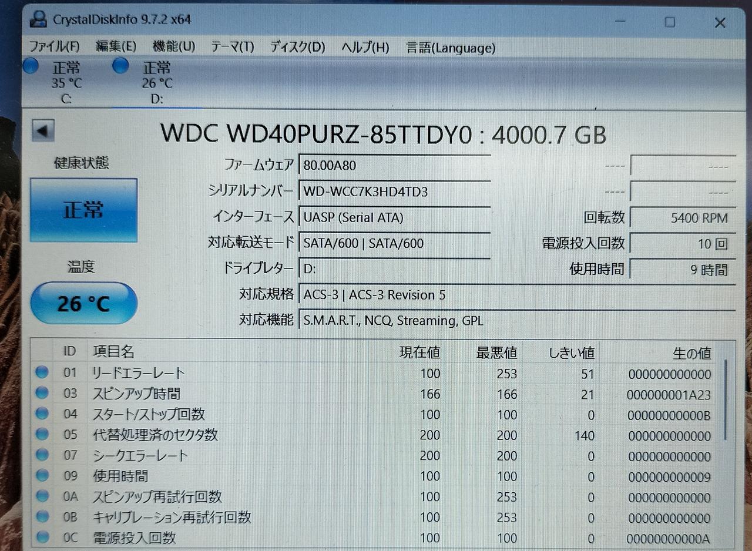This screenshot has height=551, width=752.
Task: Click the 回転数 field showing 5400 RPM
Action: point(683,217)
